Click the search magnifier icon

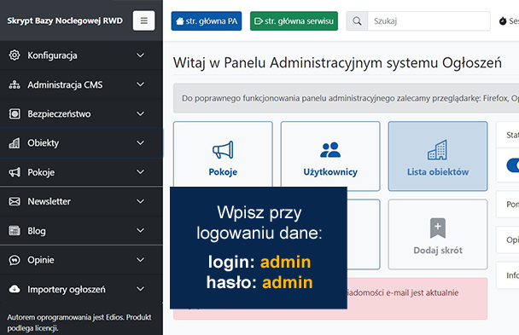click(357, 21)
